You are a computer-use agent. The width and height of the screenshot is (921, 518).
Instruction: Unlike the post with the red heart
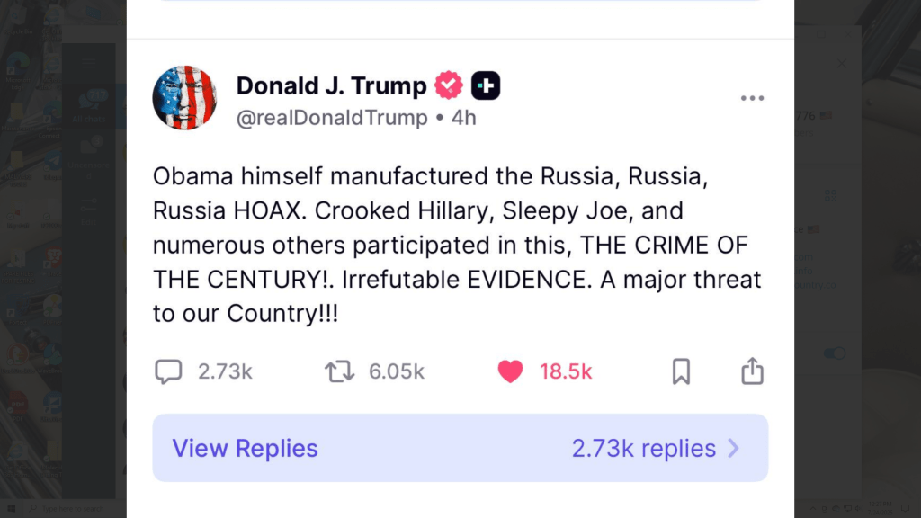point(510,371)
